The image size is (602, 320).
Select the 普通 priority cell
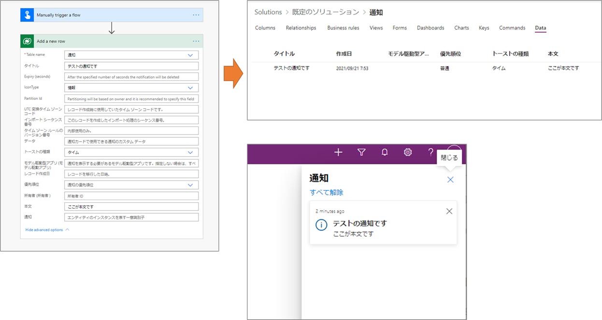(444, 68)
